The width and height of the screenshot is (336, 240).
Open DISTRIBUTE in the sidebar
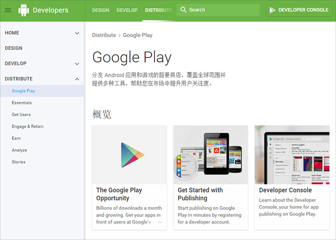tap(19, 79)
